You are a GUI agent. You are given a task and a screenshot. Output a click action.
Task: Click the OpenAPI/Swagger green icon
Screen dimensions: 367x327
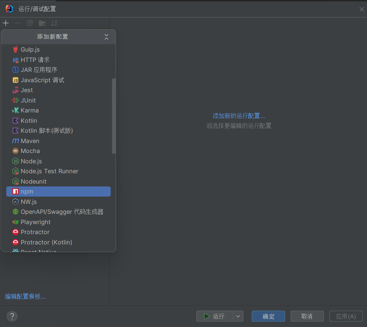pos(16,212)
